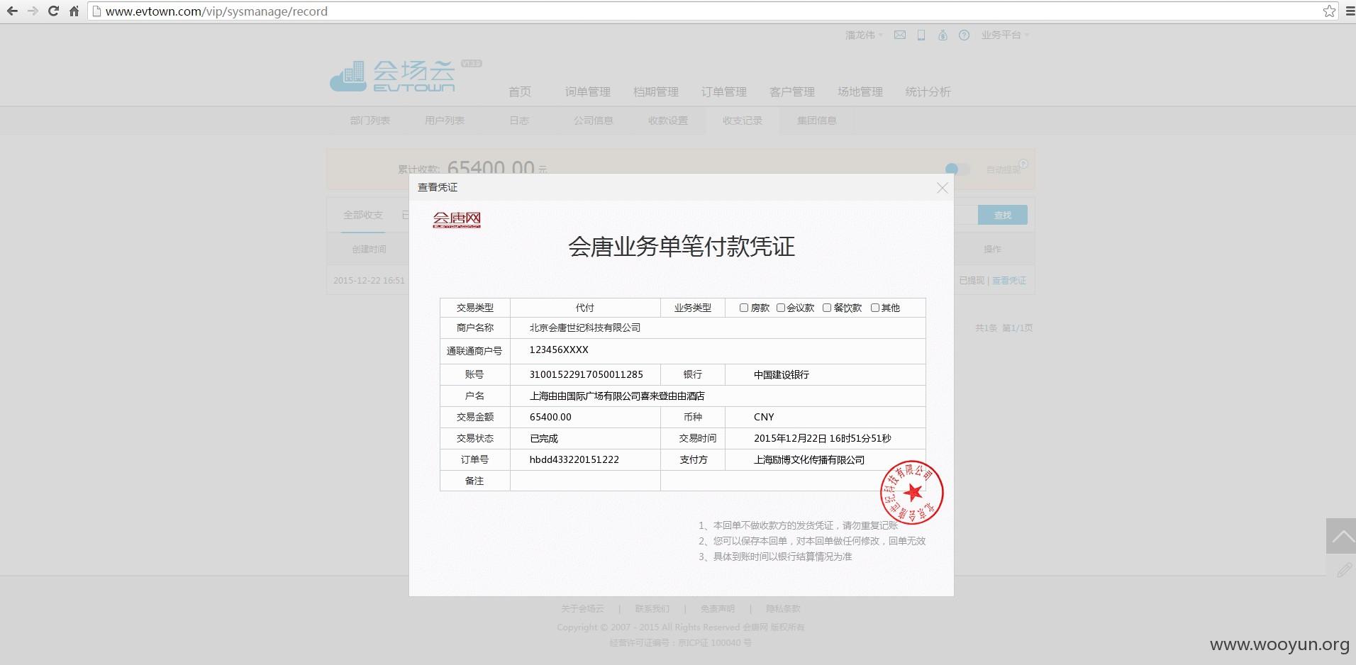Click the 查找 search button

[1002, 215]
